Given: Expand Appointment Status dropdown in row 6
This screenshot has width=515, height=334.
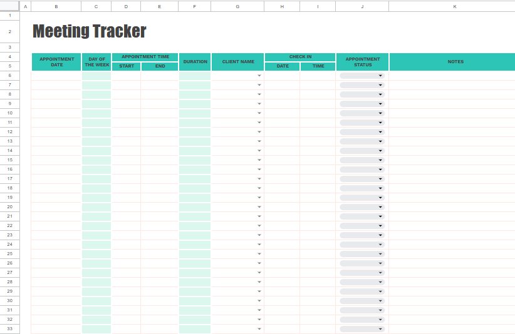Looking at the screenshot, I should pos(362,76).
